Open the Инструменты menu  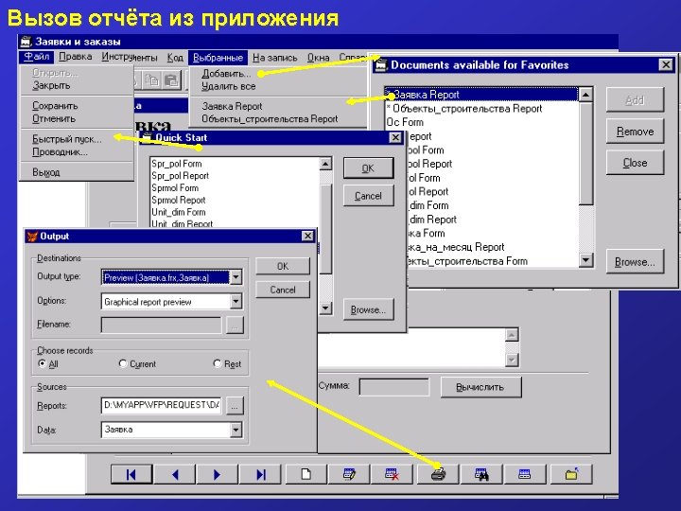click(130, 57)
